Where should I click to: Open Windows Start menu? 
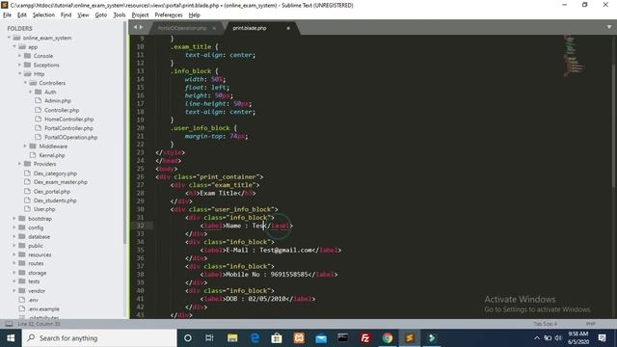pyautogui.click(x=11, y=338)
